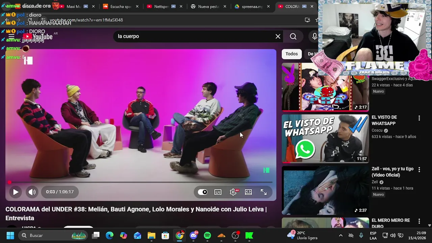This screenshot has width=432, height=243.
Task: Open Task View on the taskbar
Action: (96, 235)
